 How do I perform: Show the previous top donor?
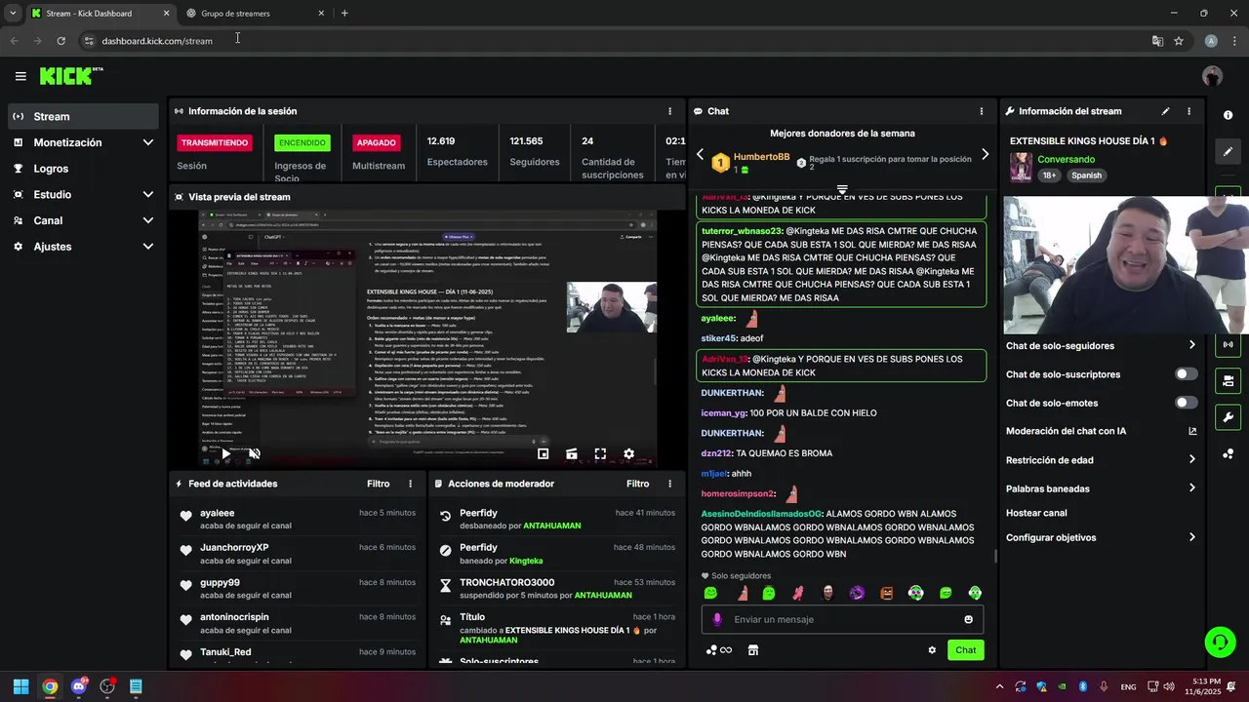point(700,154)
